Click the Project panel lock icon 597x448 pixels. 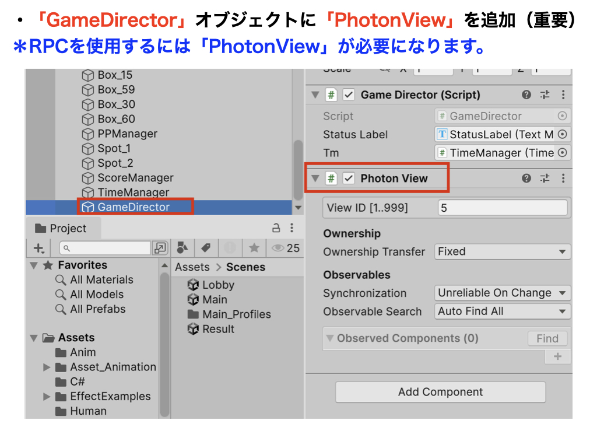coord(276,228)
